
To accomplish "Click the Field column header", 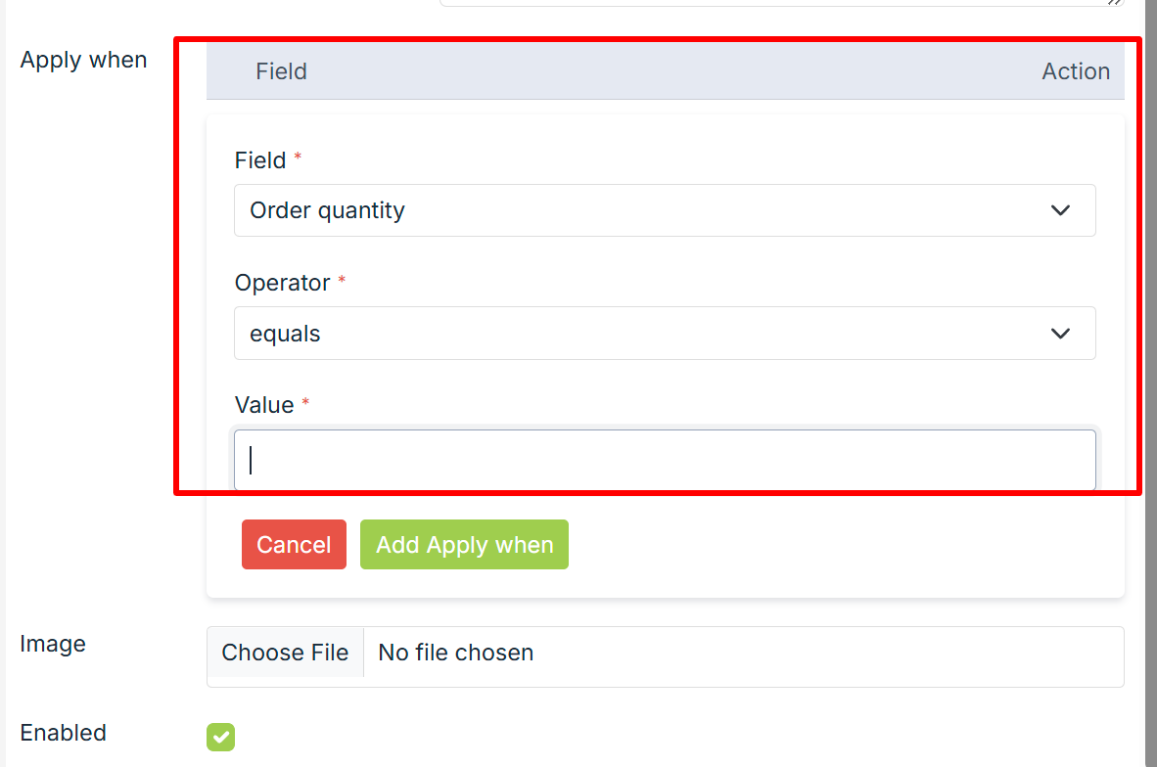I will click(x=281, y=71).
